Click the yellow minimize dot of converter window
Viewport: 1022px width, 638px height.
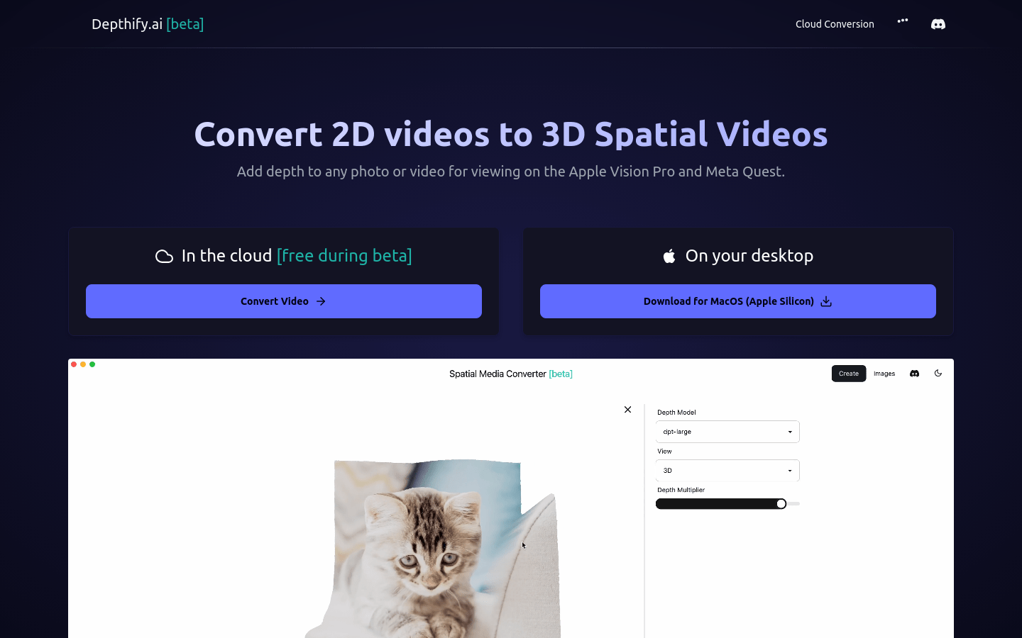point(83,364)
